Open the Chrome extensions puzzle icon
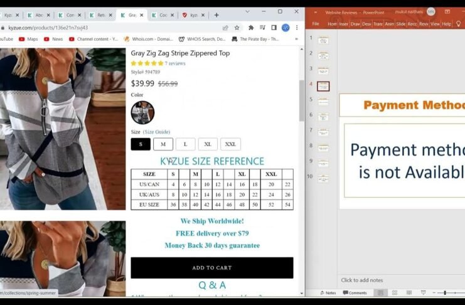 pyautogui.click(x=251, y=28)
